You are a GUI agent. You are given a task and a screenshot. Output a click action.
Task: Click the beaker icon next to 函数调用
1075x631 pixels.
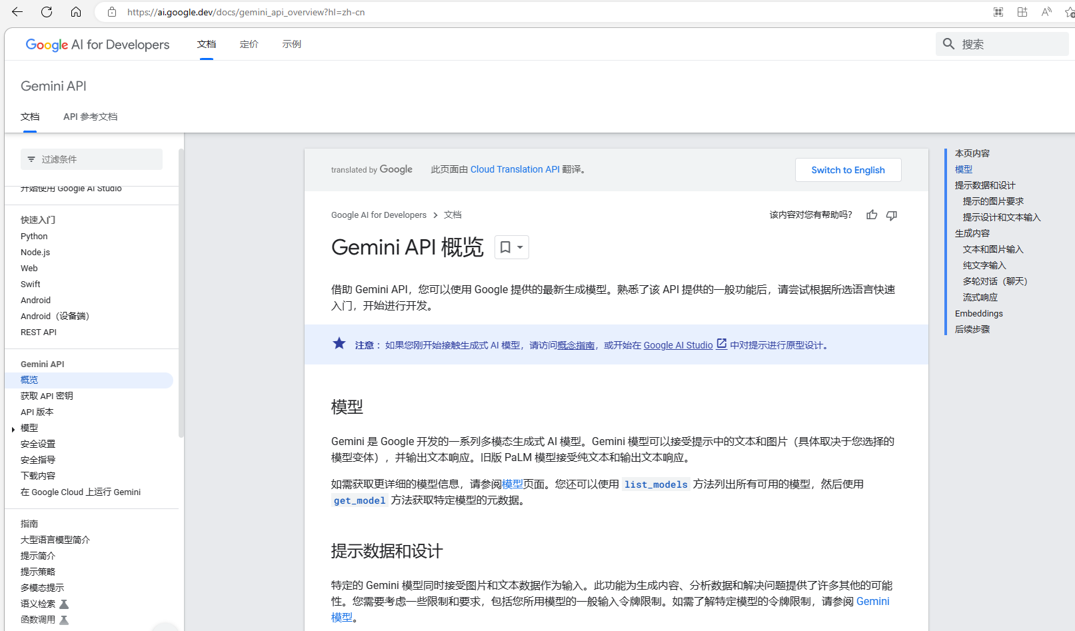pyautogui.click(x=64, y=620)
